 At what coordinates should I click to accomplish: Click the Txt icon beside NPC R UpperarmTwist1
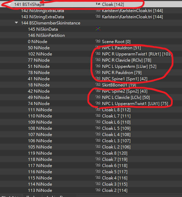click(98, 53)
